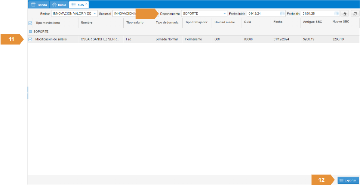Click the Exportar button

(x=348, y=180)
